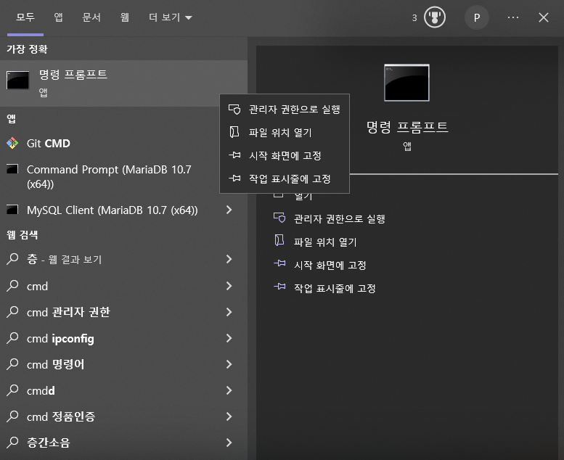Viewport: 564px width, 460px height.
Task: Choose 관리자 권한으로 실행 in context menu
Action: point(284,110)
